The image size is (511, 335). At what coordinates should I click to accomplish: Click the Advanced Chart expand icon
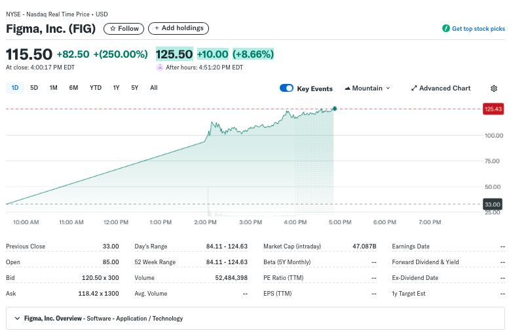pyautogui.click(x=414, y=89)
